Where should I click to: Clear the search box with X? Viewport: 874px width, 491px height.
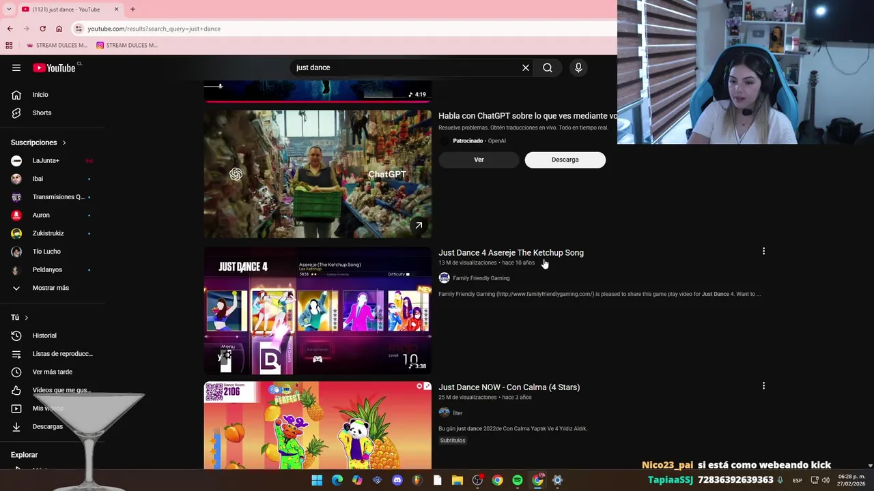point(526,68)
